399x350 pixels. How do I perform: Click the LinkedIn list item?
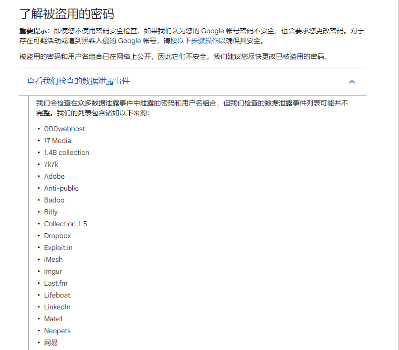pyautogui.click(x=57, y=307)
